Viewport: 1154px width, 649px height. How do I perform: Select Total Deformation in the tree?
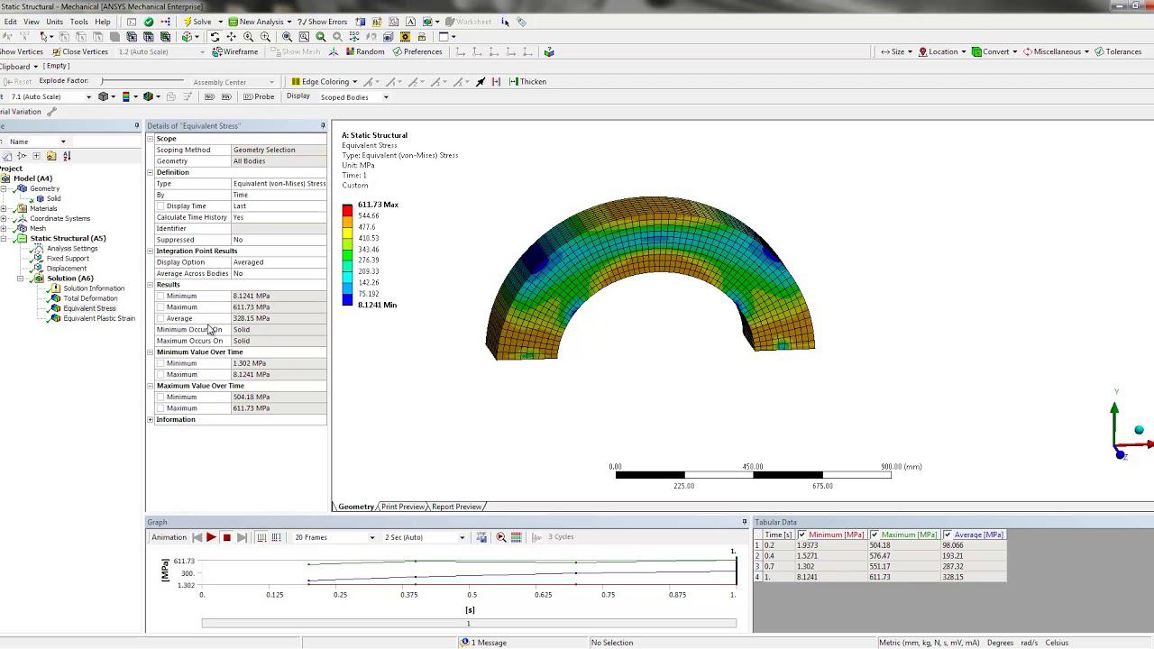90,298
